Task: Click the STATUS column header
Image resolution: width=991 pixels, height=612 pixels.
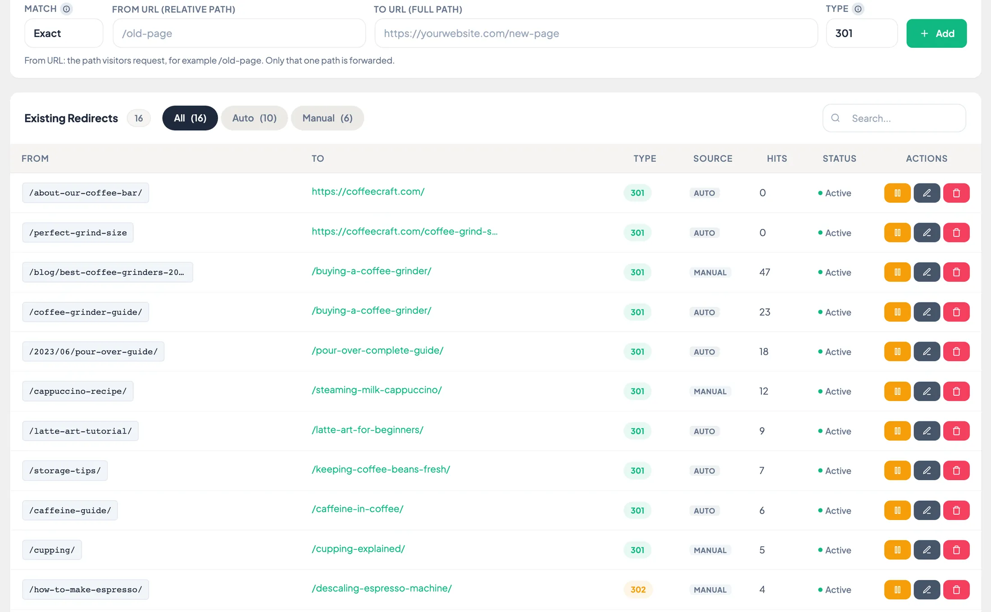Action: coord(839,159)
